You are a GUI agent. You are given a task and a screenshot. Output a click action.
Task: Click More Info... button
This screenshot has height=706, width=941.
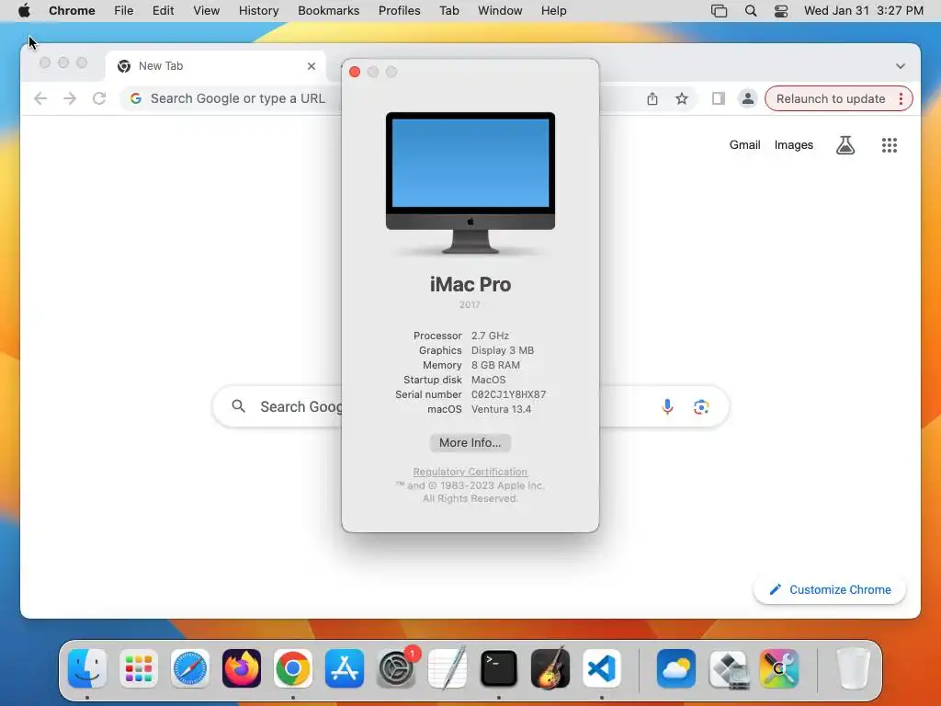[x=470, y=442]
